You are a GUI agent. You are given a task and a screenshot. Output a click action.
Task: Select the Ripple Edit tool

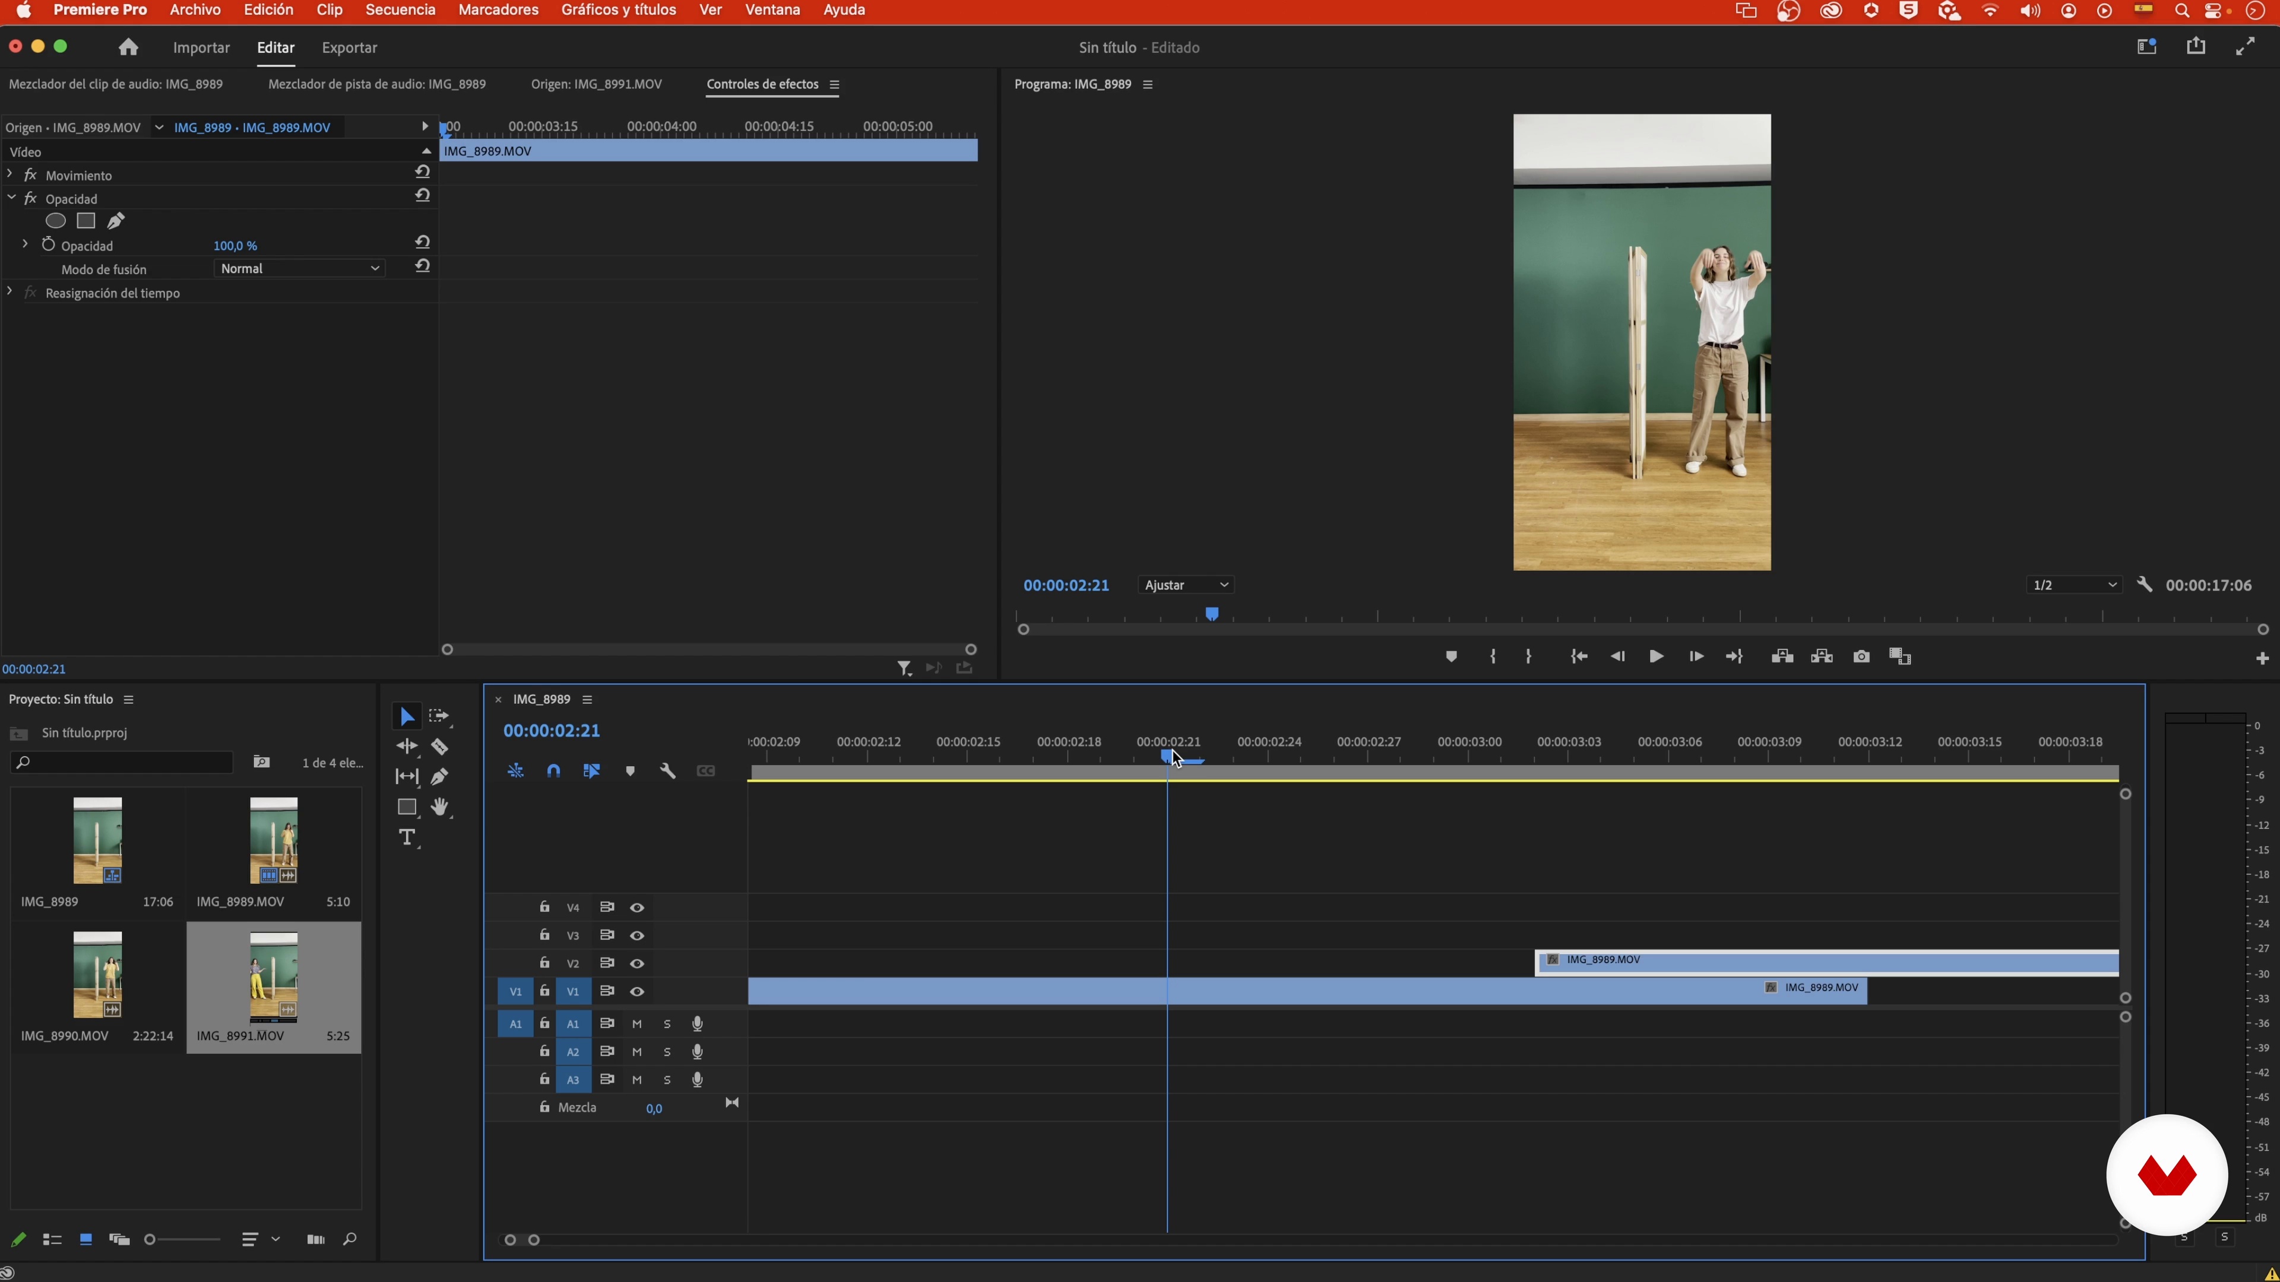406,747
